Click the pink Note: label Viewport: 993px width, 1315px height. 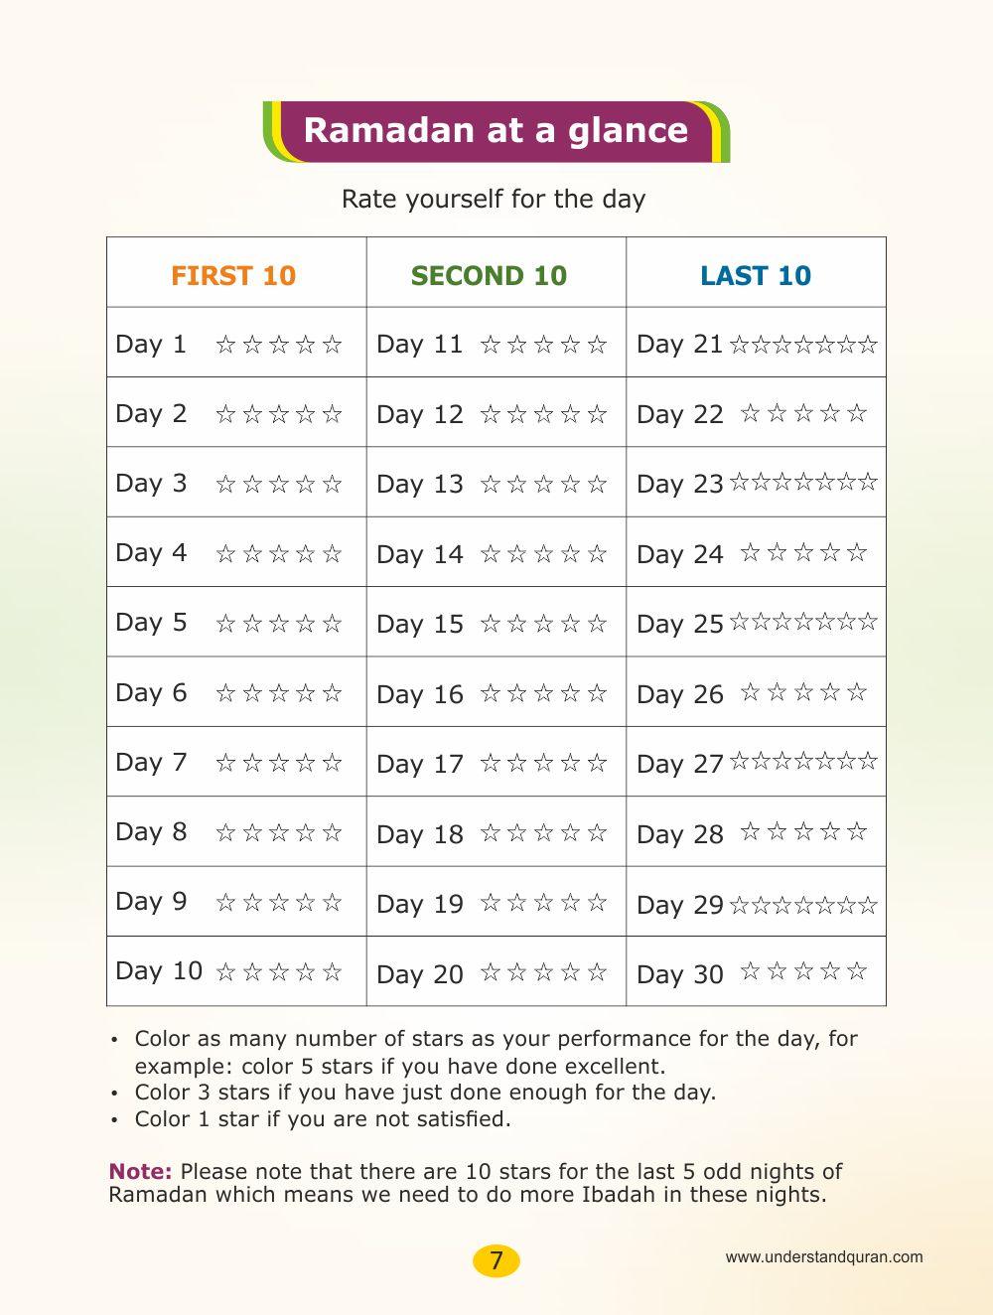pyautogui.click(x=140, y=1172)
